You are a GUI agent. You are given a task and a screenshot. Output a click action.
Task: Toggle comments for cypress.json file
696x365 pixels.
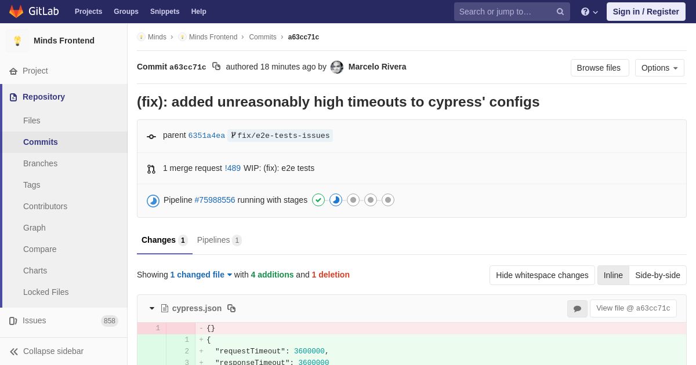point(577,309)
